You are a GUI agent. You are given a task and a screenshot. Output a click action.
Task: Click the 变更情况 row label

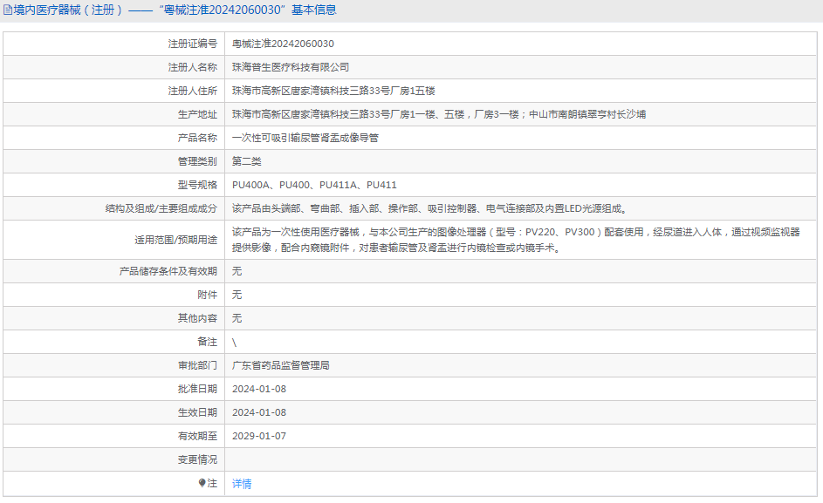197,460
